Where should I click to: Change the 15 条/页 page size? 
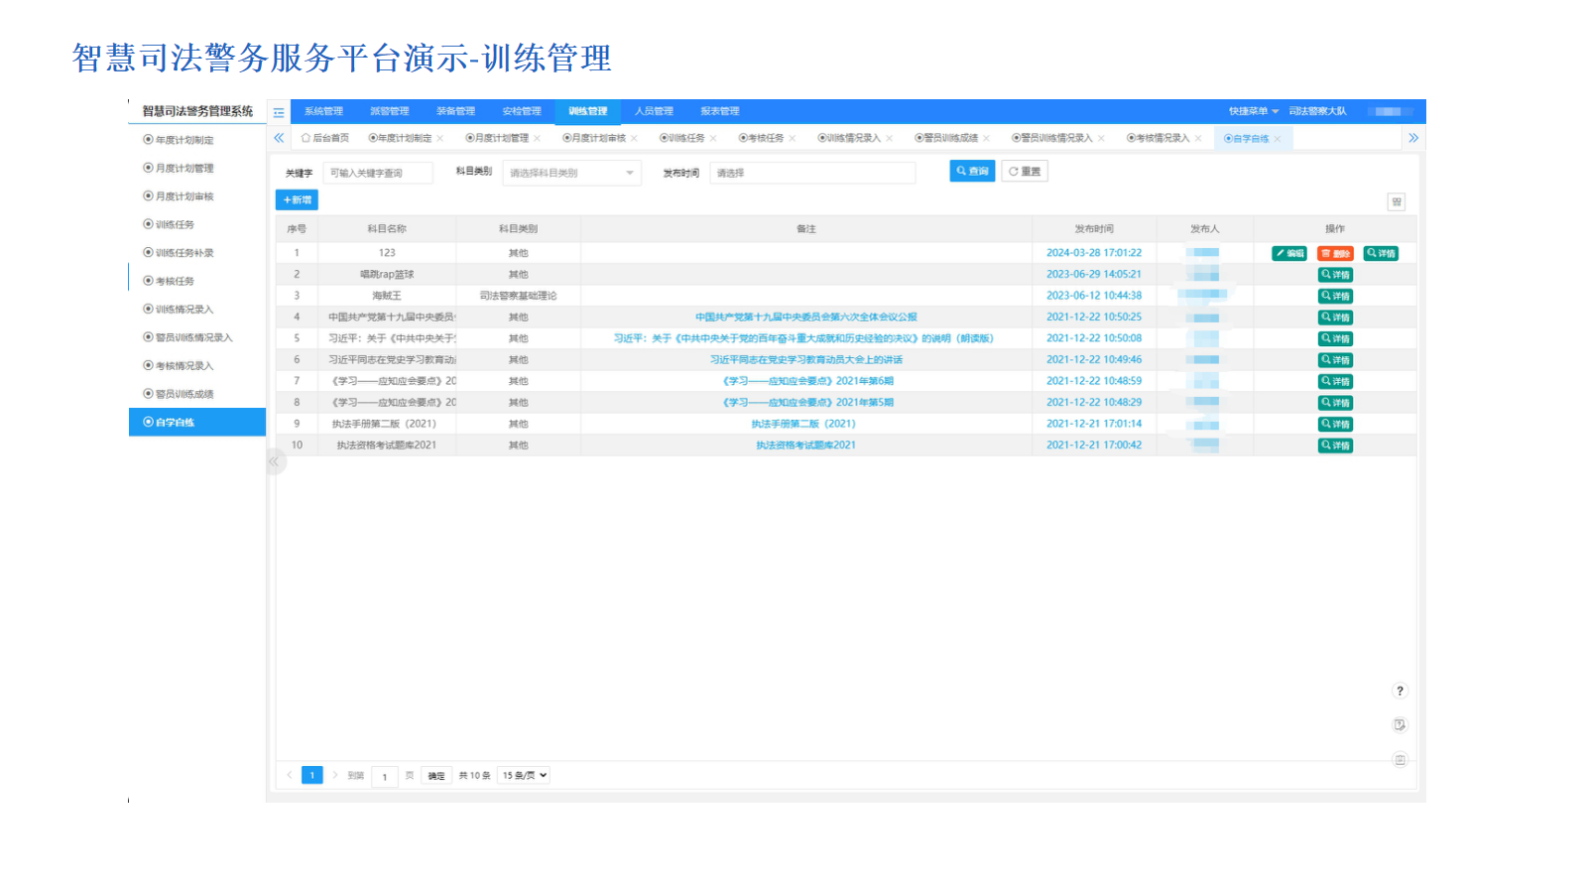(x=525, y=776)
